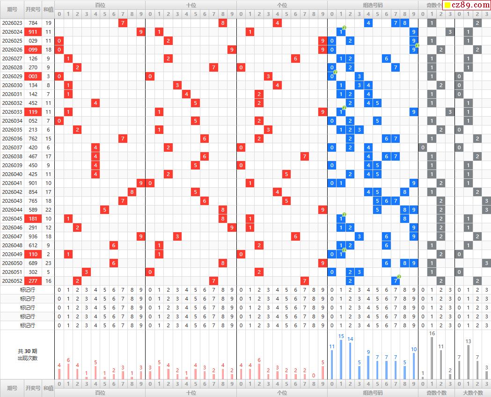The height and width of the screenshot is (397, 491).
Task: Select blue 4 badge in row 2026023 组选号码
Action: coord(368,23)
